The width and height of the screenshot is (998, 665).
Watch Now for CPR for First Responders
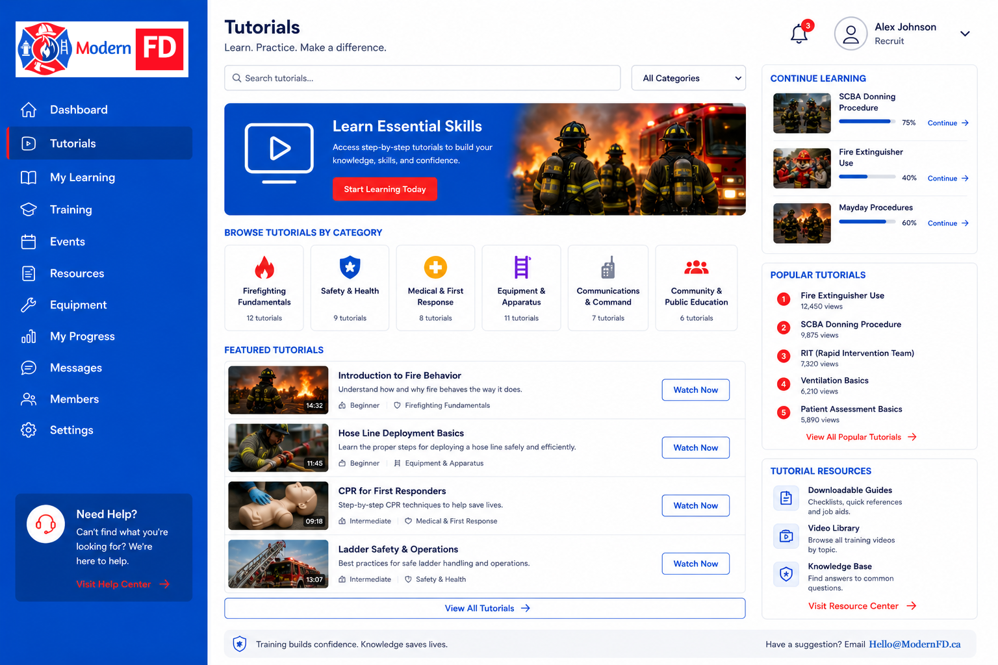696,505
